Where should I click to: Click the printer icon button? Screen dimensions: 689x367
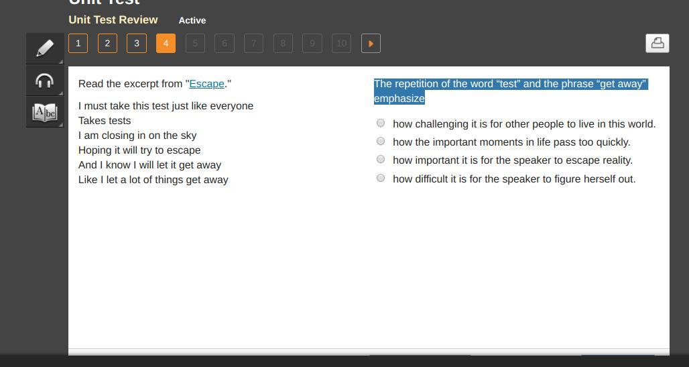tap(657, 43)
